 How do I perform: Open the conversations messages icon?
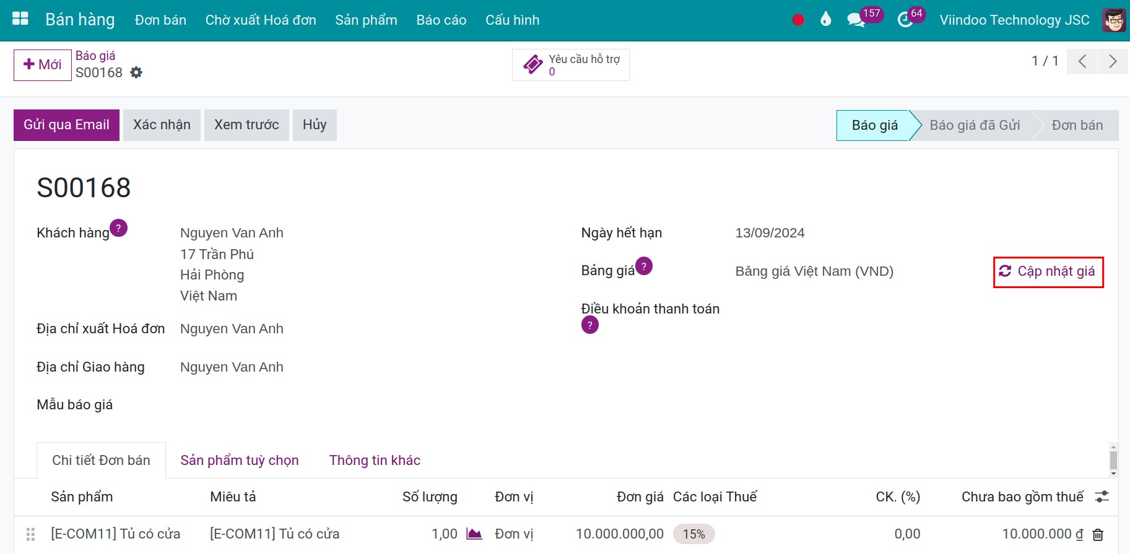pyautogui.click(x=856, y=20)
